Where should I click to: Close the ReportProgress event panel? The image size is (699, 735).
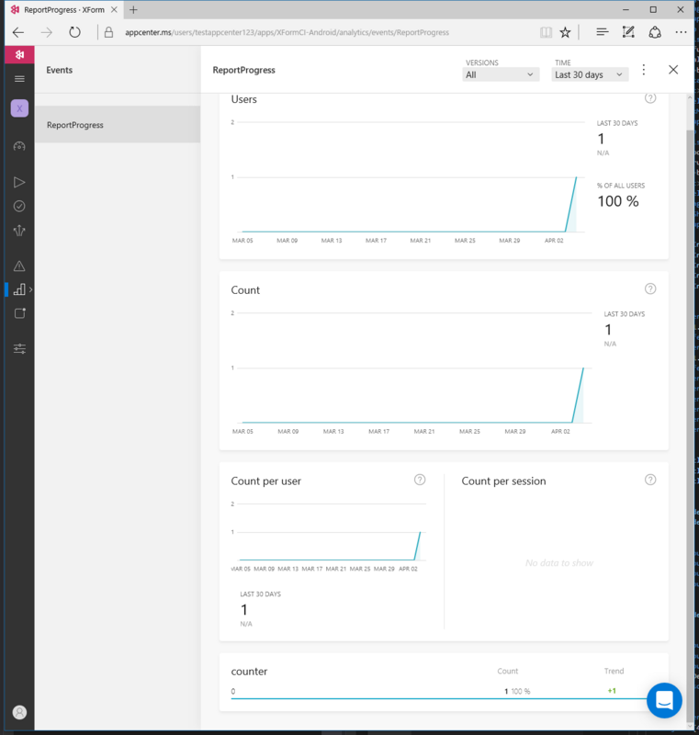tap(673, 70)
